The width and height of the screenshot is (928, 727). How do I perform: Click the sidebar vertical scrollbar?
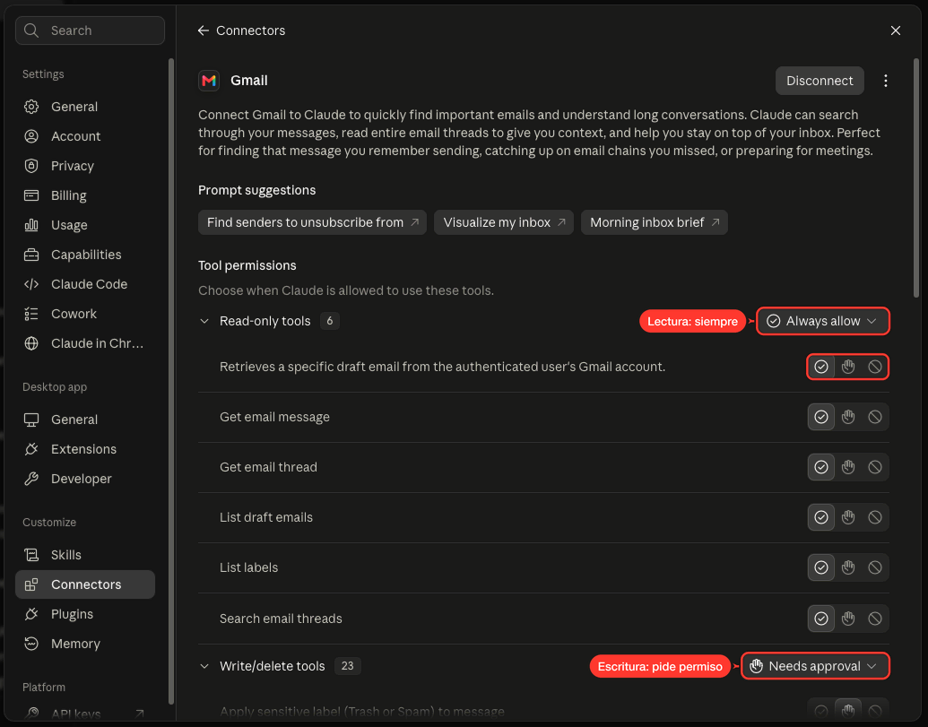(171, 382)
